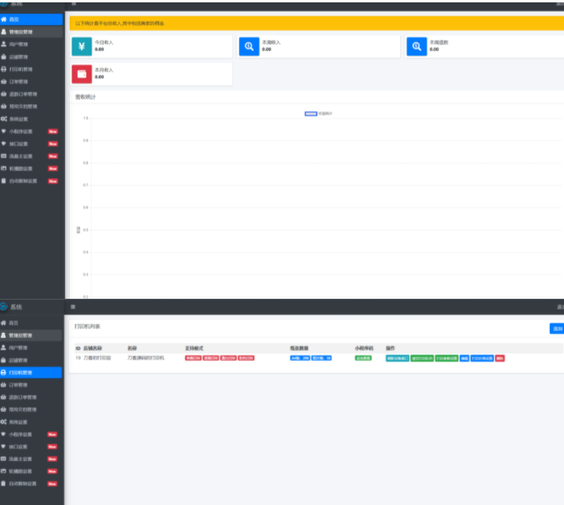Click the 打印机管理 printer icon in dashboard sidebar
Viewport: 564px width, 505px height.
(4, 69)
